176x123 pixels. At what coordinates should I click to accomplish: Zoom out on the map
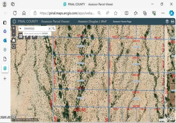pos(13,33)
